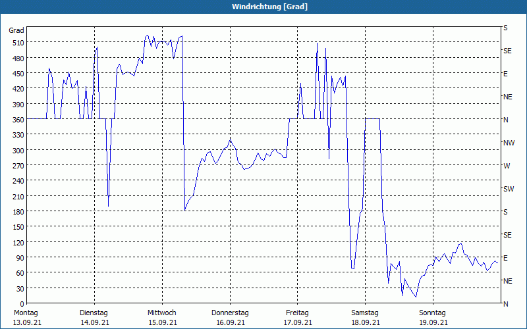Click the 30 left axis label
527x329 pixels.
20,289
